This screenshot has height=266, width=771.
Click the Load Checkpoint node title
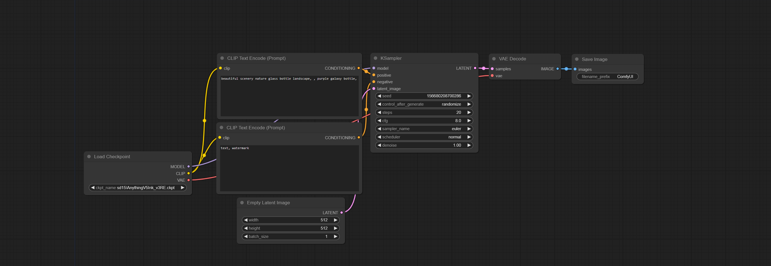(112, 157)
